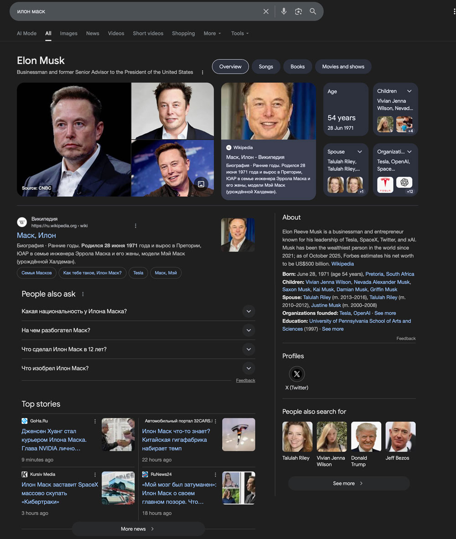
Task: Click into the search input field
Action: point(137,11)
